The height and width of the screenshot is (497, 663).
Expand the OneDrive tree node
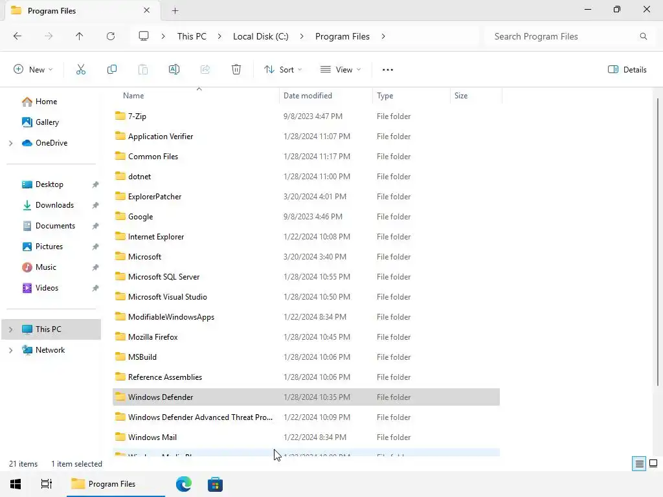click(x=10, y=143)
